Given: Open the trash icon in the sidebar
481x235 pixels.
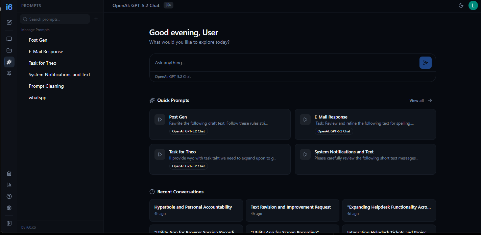Looking at the screenshot, I should coord(9,173).
